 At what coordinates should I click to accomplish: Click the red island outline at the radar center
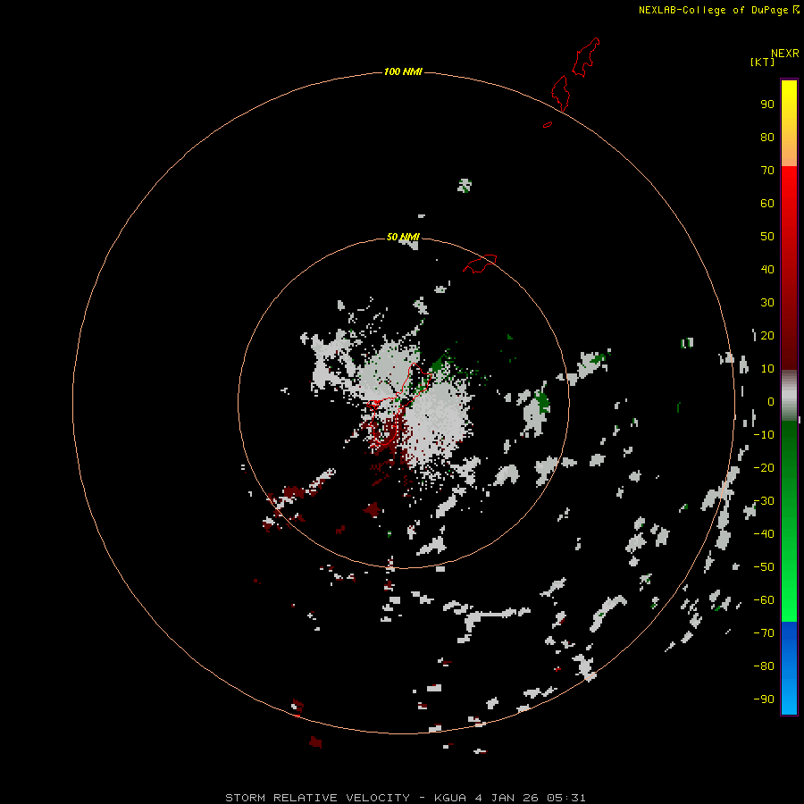(398, 405)
